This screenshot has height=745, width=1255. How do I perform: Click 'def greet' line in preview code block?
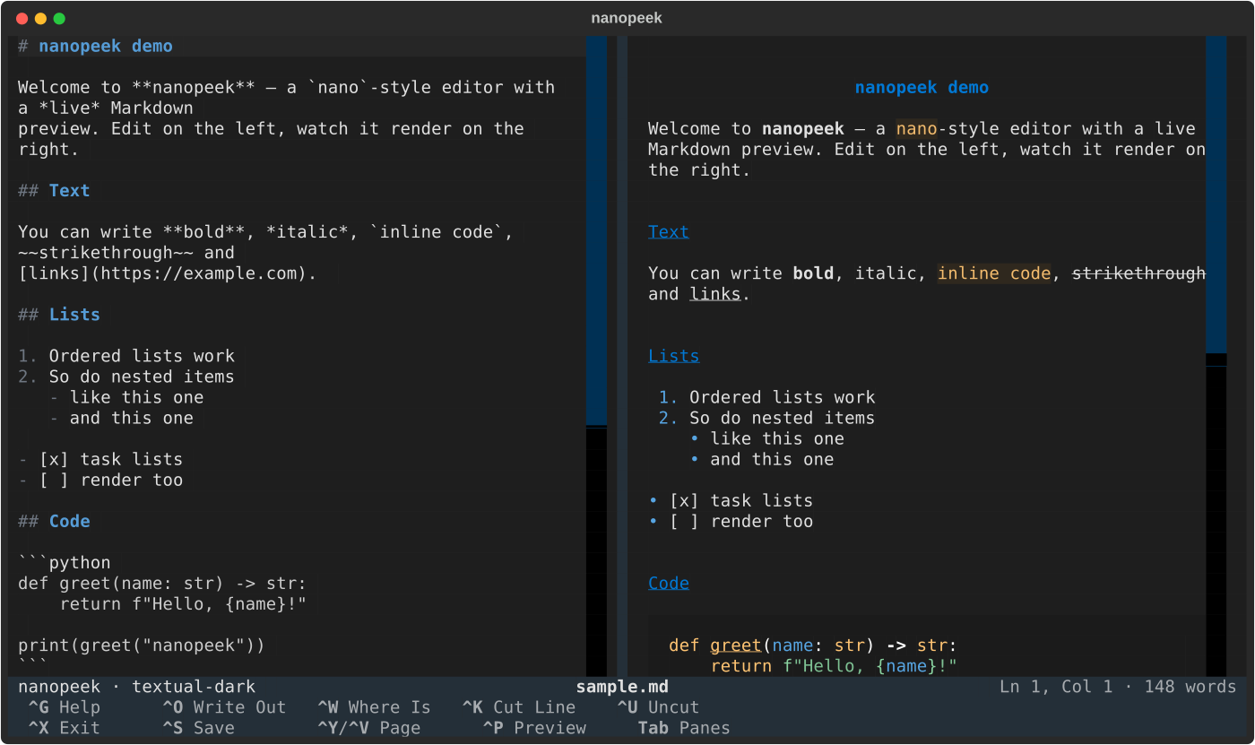(813, 645)
